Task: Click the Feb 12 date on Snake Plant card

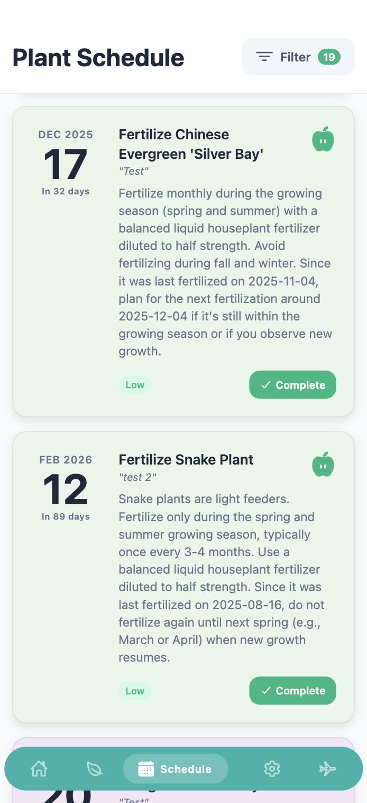Action: [x=66, y=489]
